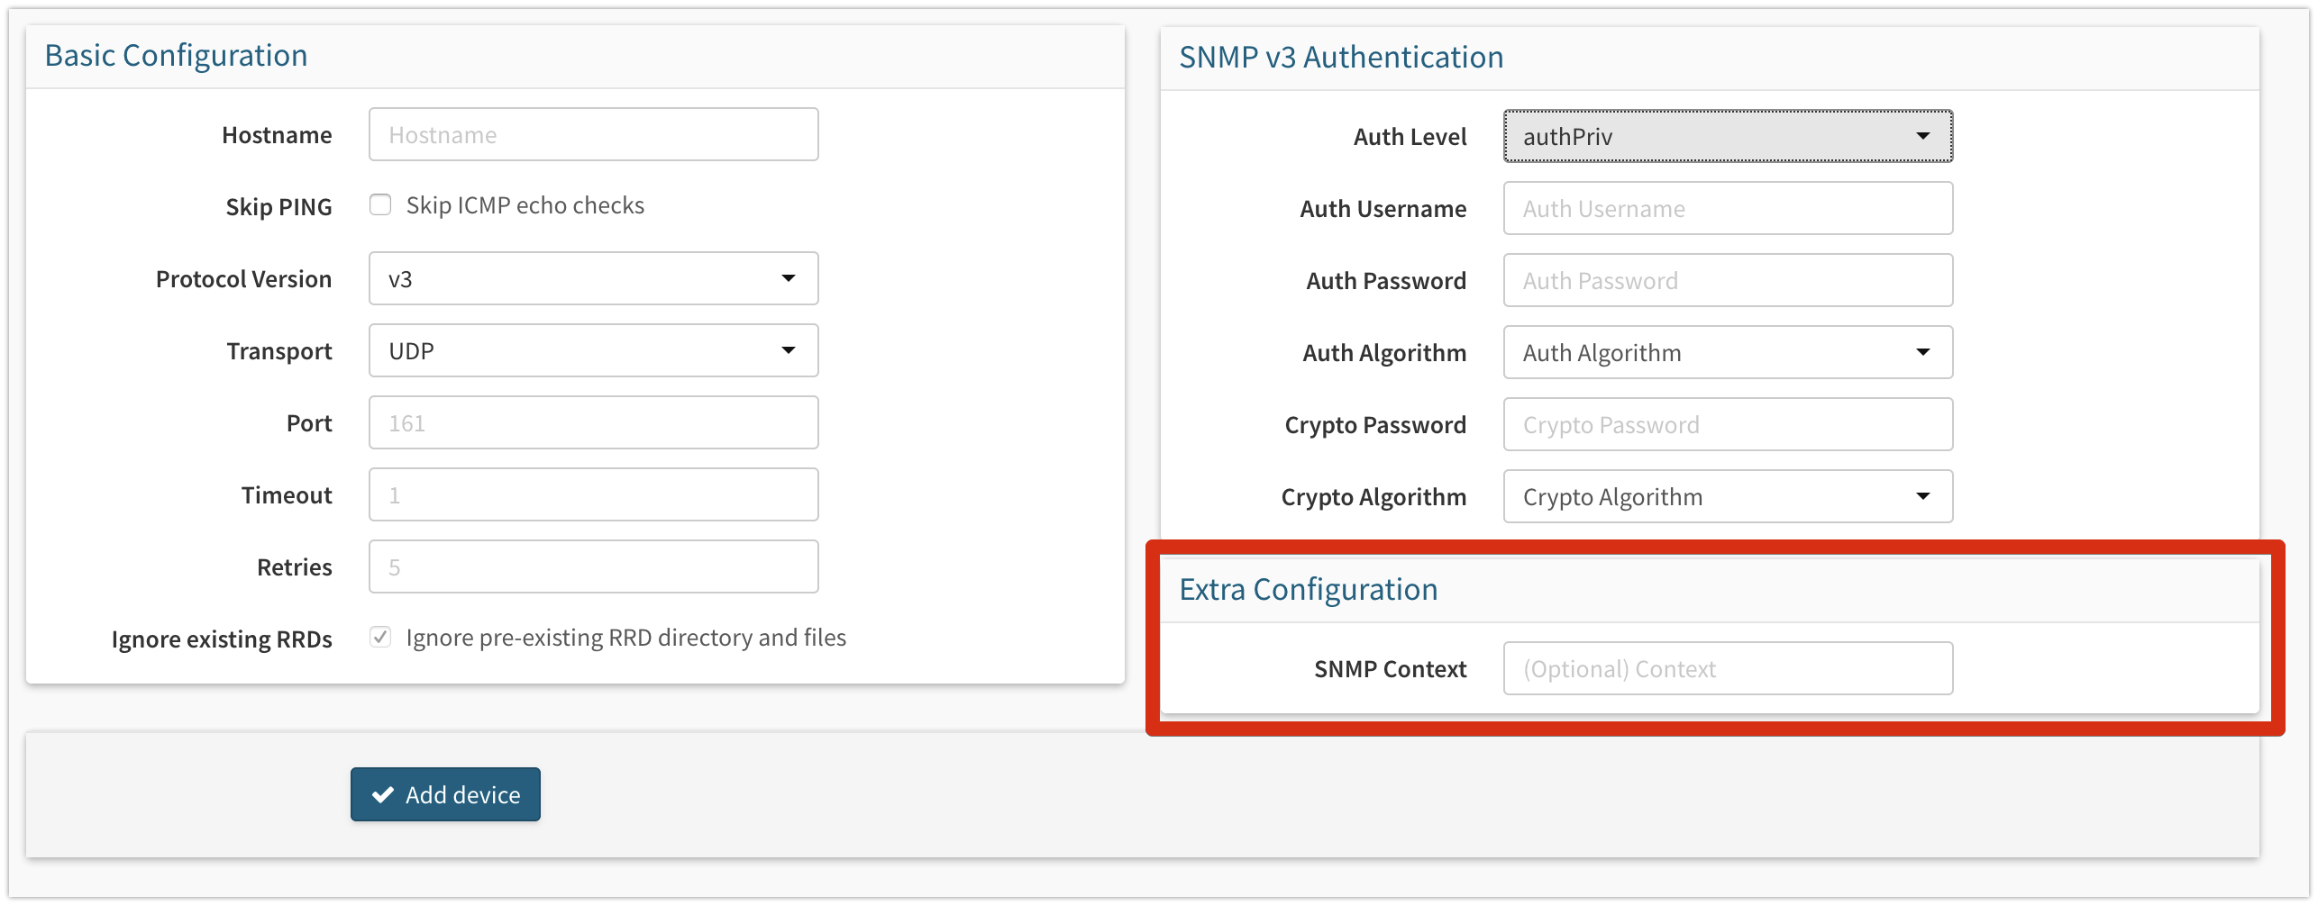
Task: Click the checkmark icon on Add device
Action: 383,794
